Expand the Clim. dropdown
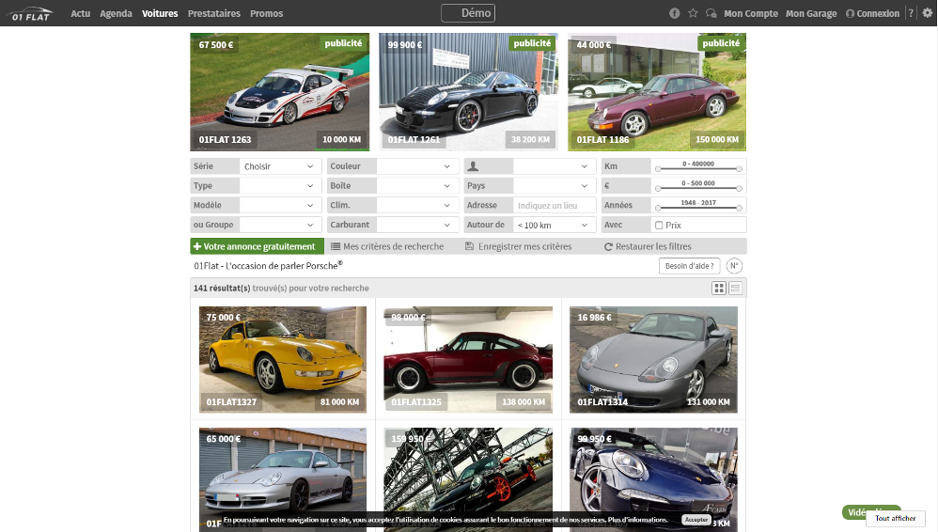This screenshot has height=532, width=938. (x=417, y=205)
